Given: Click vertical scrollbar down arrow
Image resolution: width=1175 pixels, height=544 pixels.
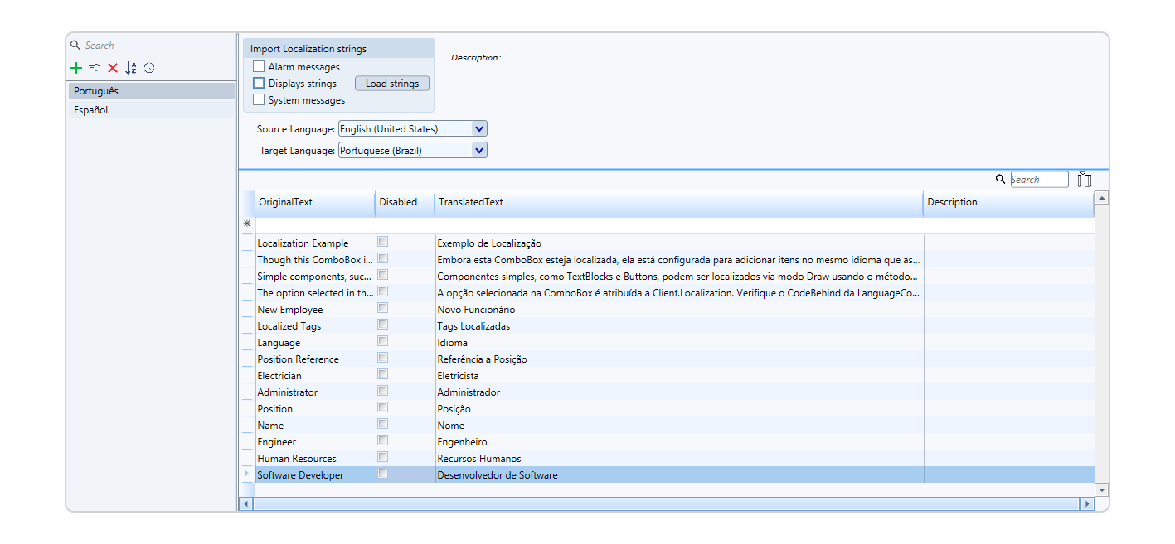Looking at the screenshot, I should pos(1102,490).
